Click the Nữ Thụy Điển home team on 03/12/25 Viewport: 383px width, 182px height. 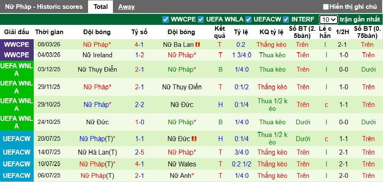(97, 69)
